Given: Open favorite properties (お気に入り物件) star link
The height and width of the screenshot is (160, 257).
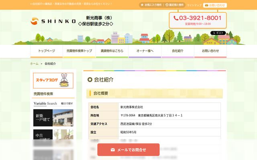Looking at the screenshot, I should click(x=151, y=5).
